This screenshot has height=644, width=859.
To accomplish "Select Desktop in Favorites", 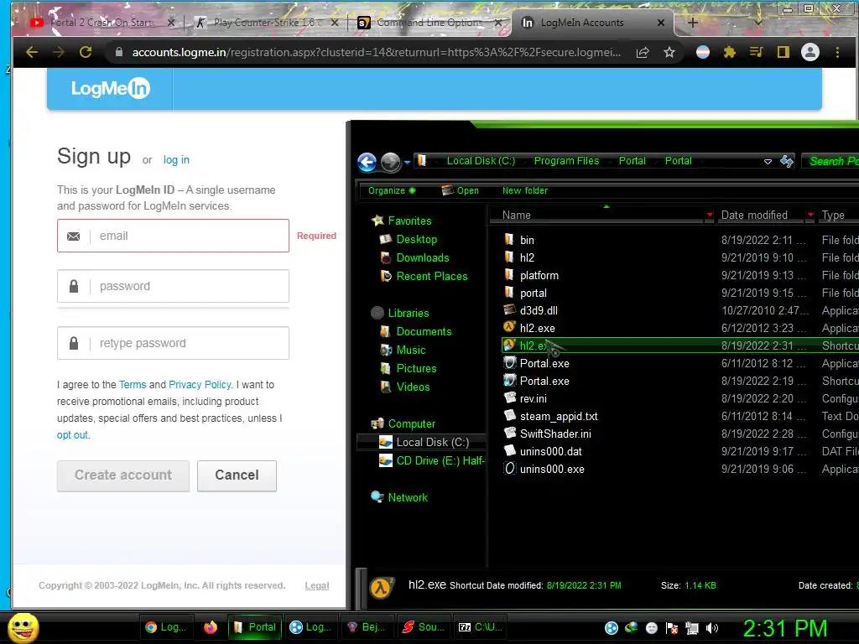I will pos(417,239).
